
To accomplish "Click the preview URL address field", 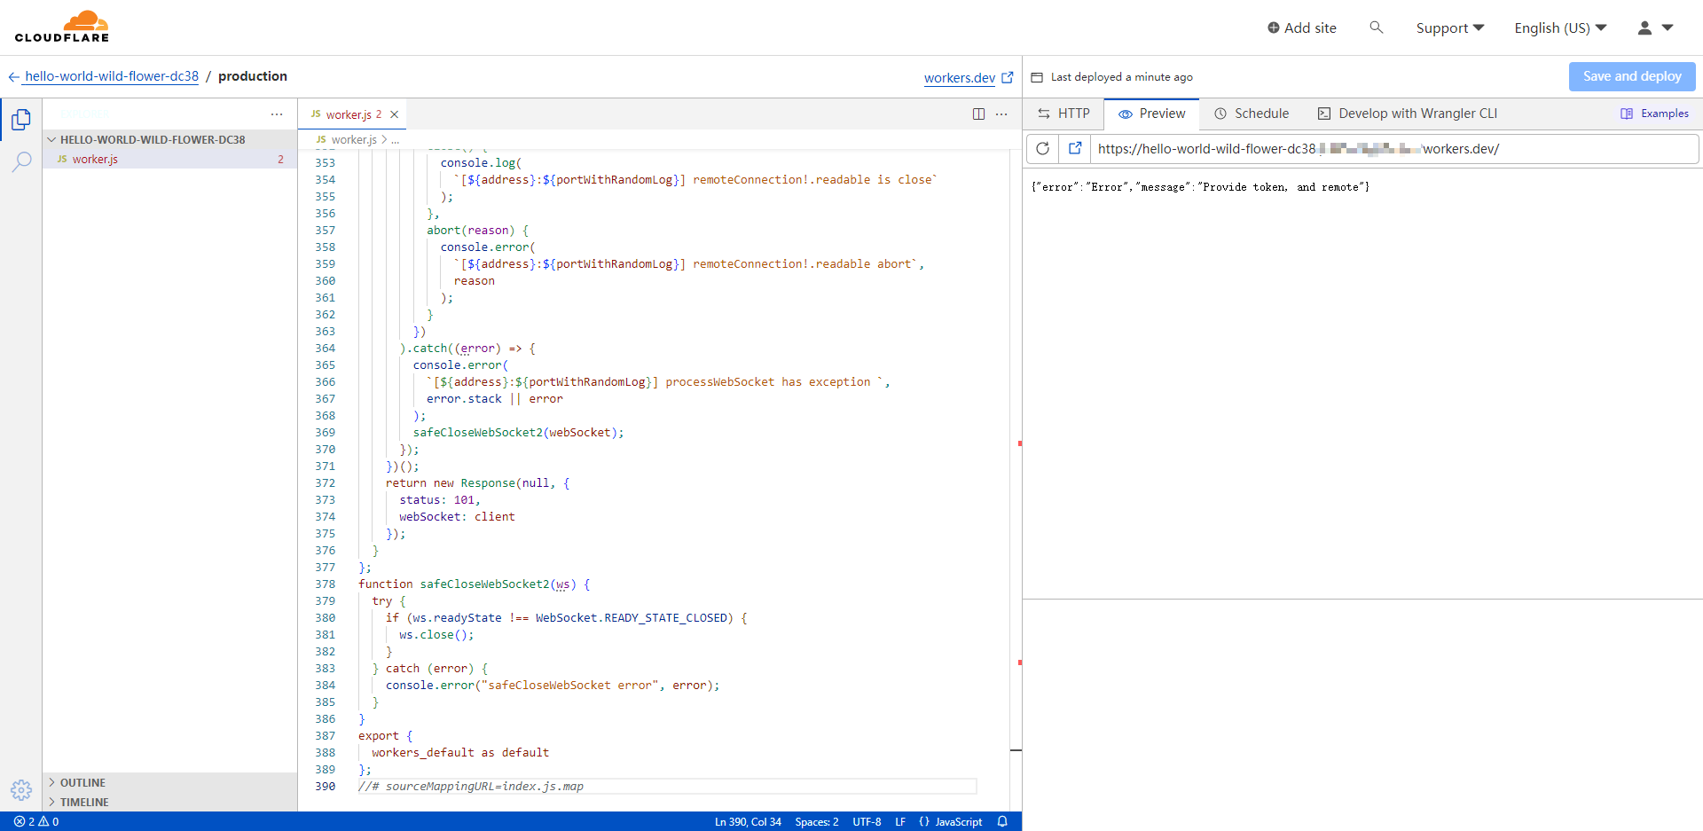I will [1393, 149].
